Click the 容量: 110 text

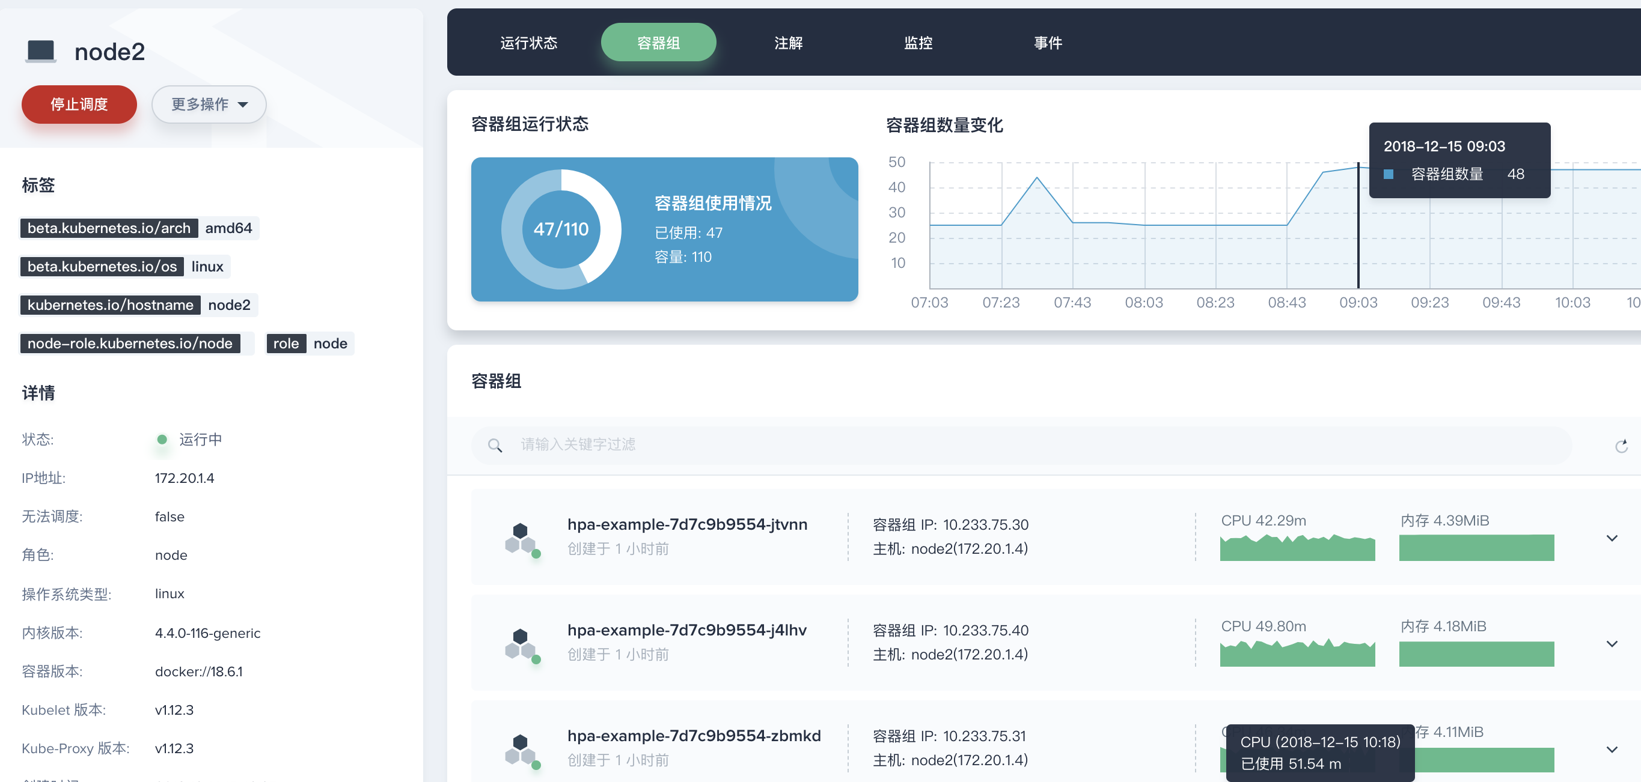683,257
